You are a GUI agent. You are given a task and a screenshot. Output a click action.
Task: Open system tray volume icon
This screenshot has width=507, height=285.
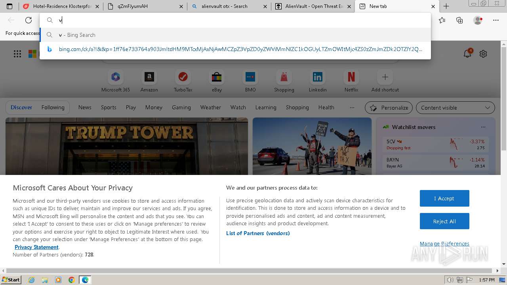(450, 280)
